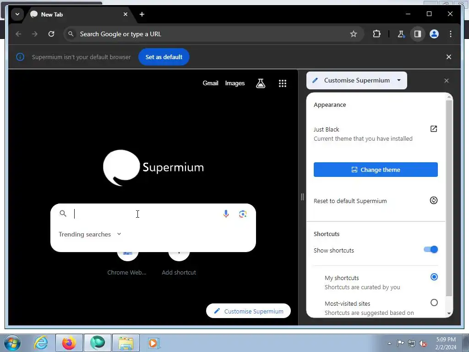Viewport: 469px width, 352px height.
Task: Click Customise Supermium button on page
Action: (248, 311)
